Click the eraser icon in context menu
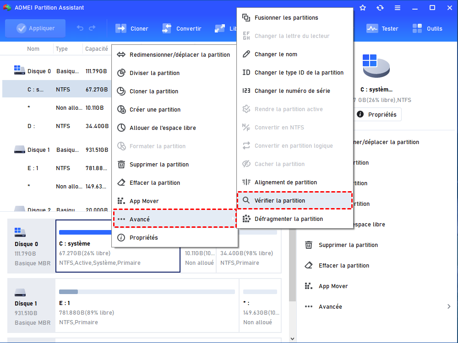 pyautogui.click(x=121, y=182)
